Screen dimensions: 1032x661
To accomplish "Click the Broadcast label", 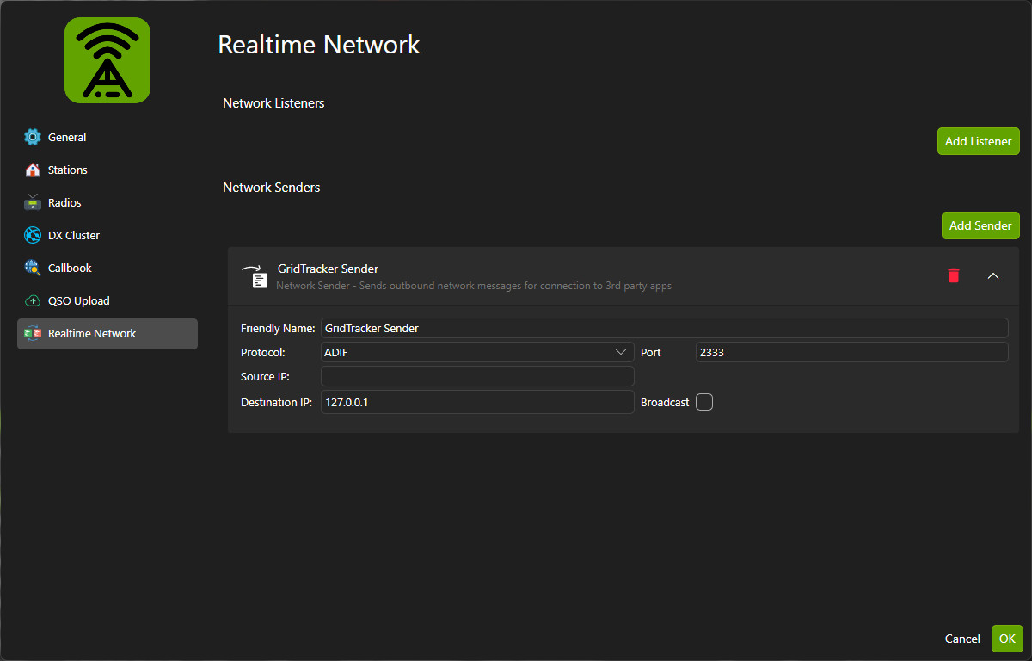I will 665,402.
